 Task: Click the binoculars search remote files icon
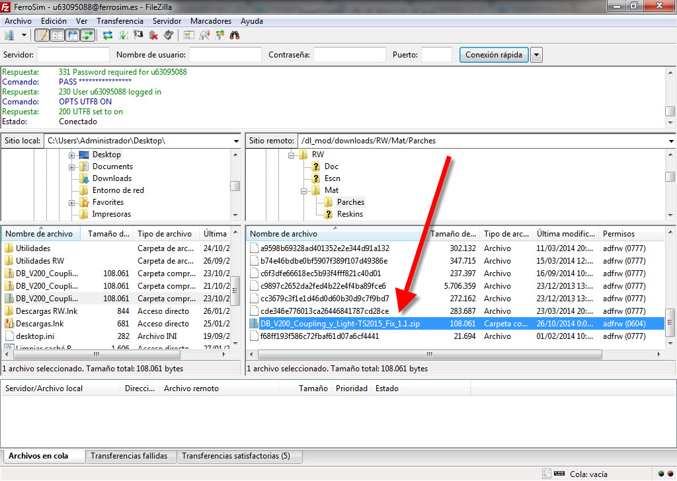234,36
